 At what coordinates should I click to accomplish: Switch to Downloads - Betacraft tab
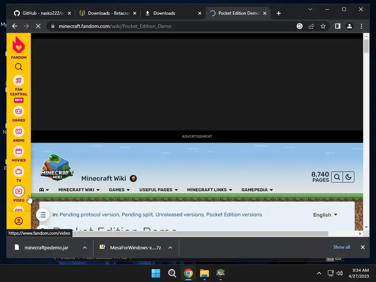(105, 13)
